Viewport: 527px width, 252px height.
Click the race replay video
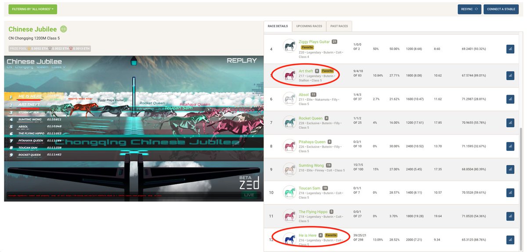pos(134,128)
